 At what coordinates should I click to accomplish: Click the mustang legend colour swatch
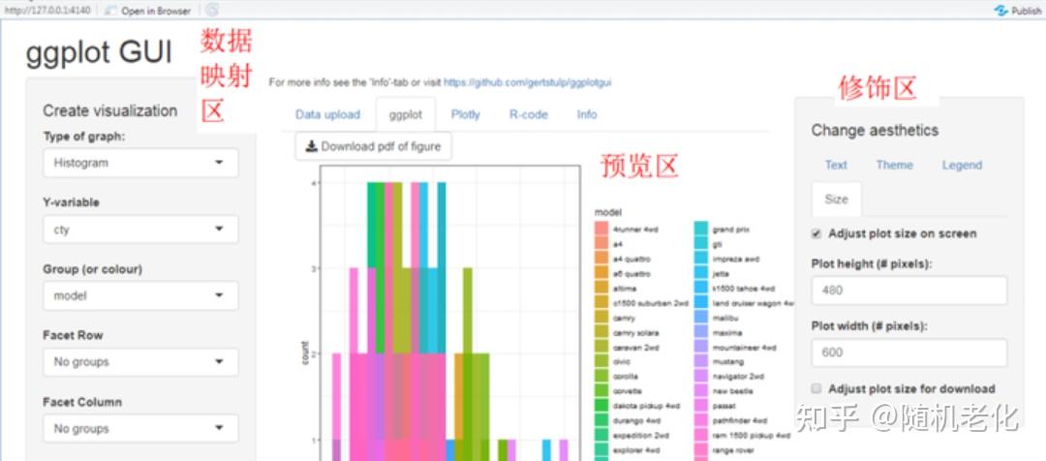(700, 361)
